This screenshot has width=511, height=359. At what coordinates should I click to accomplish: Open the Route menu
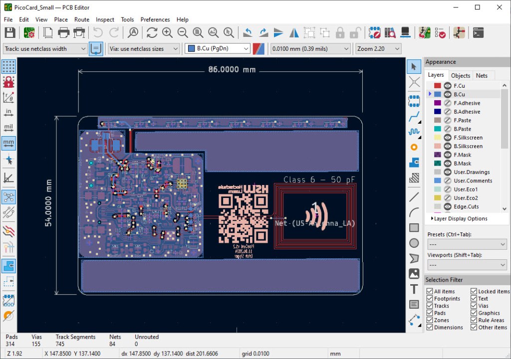pos(82,19)
